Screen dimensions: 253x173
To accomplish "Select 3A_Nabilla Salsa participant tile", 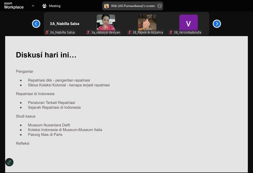I will click(x=65, y=23).
